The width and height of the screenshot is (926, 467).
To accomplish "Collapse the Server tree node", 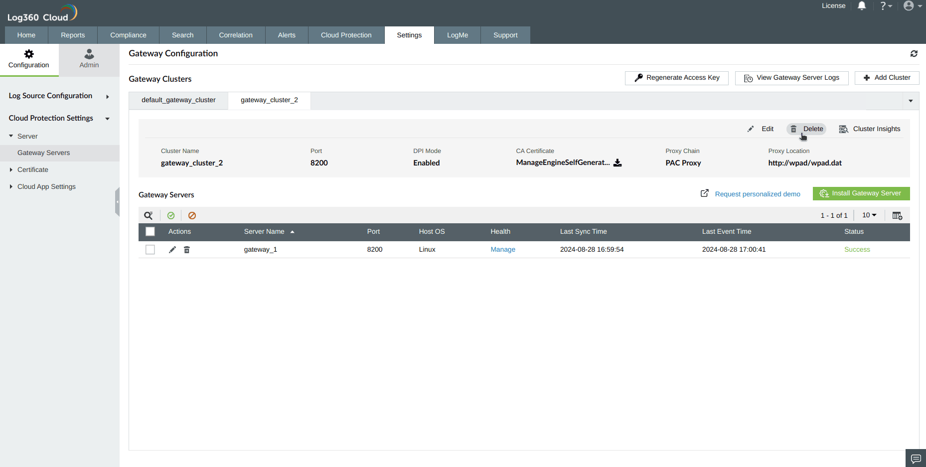I will click(11, 136).
